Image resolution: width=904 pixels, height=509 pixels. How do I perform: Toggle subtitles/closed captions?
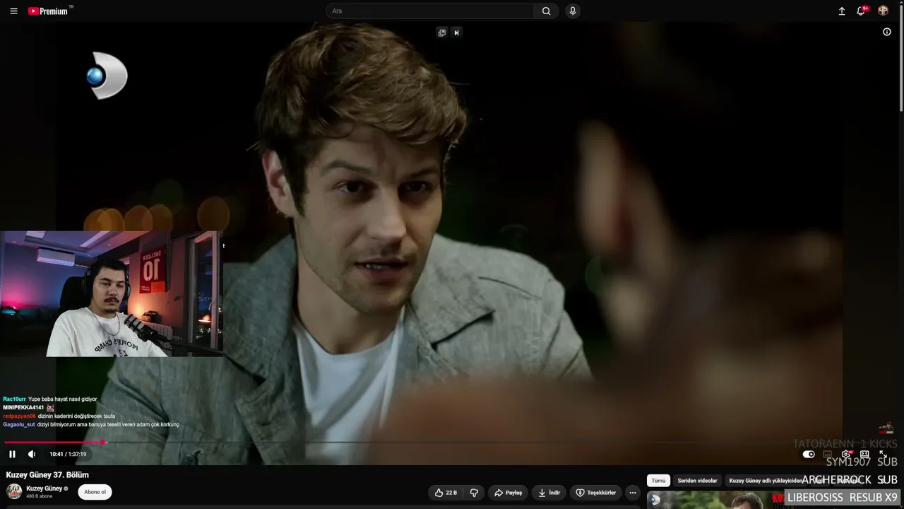click(x=828, y=455)
